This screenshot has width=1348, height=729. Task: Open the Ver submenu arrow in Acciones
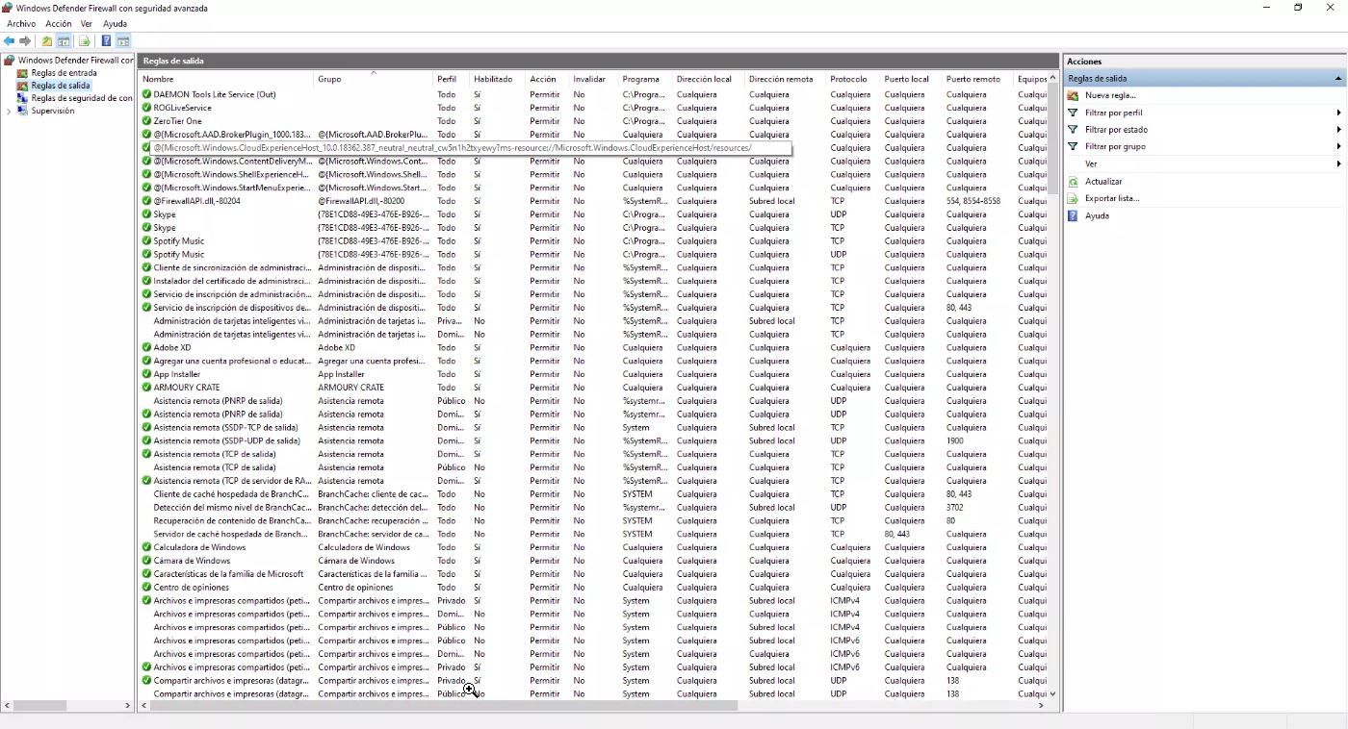tap(1339, 164)
